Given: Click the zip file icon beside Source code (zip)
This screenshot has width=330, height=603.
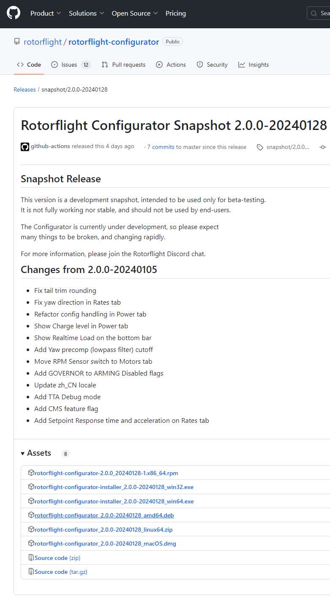Looking at the screenshot, I should (31, 558).
